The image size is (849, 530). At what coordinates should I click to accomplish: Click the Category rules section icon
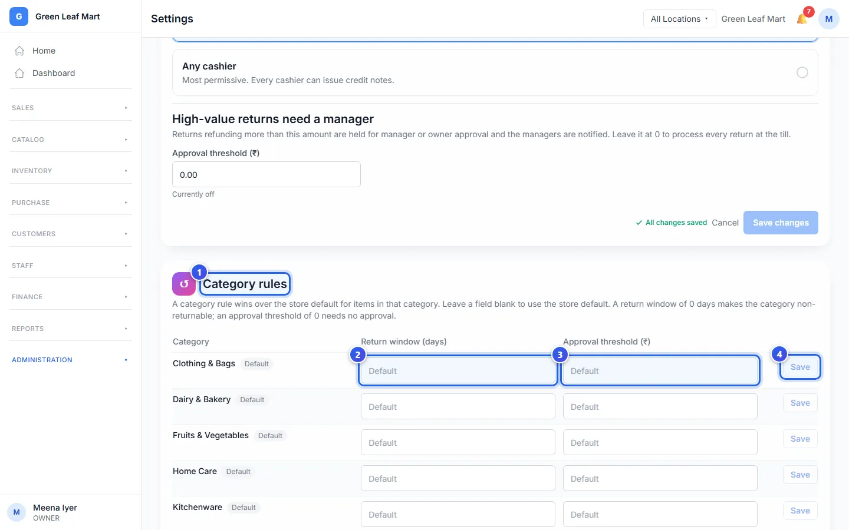click(184, 284)
